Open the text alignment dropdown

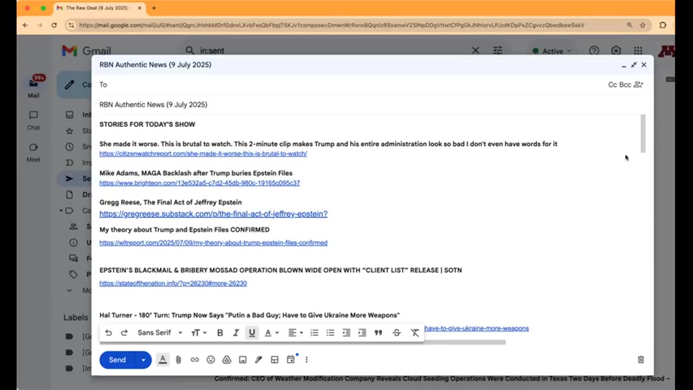(x=295, y=333)
